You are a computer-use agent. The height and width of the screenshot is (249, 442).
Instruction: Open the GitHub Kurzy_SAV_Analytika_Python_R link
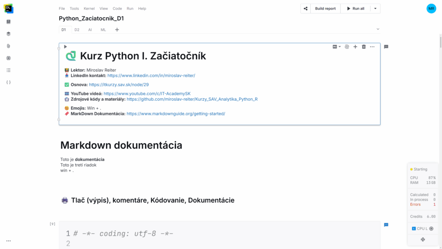tap(192, 99)
